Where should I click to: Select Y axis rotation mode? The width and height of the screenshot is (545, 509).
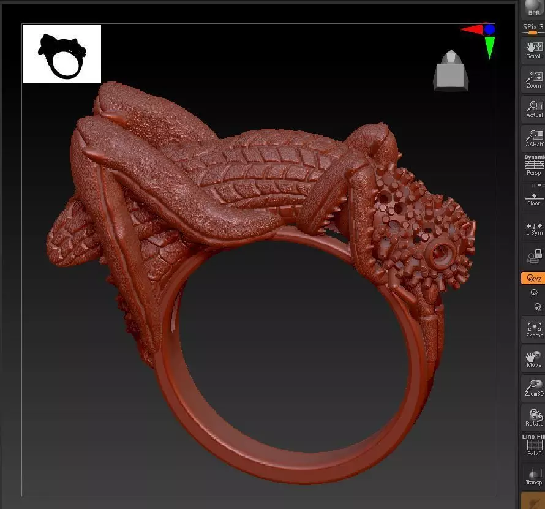click(x=534, y=293)
